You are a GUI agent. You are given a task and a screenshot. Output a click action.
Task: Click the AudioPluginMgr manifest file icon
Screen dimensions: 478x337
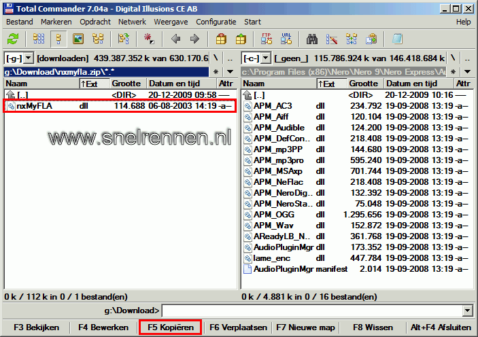click(247, 269)
